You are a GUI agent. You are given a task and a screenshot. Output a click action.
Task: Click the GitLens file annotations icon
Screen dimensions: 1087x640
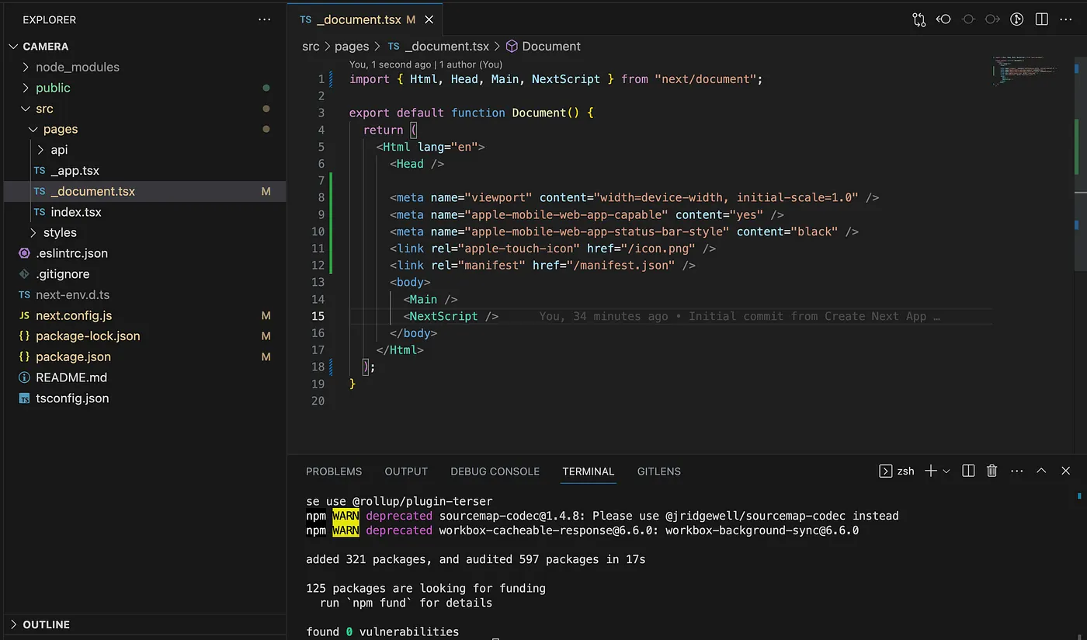1017,19
